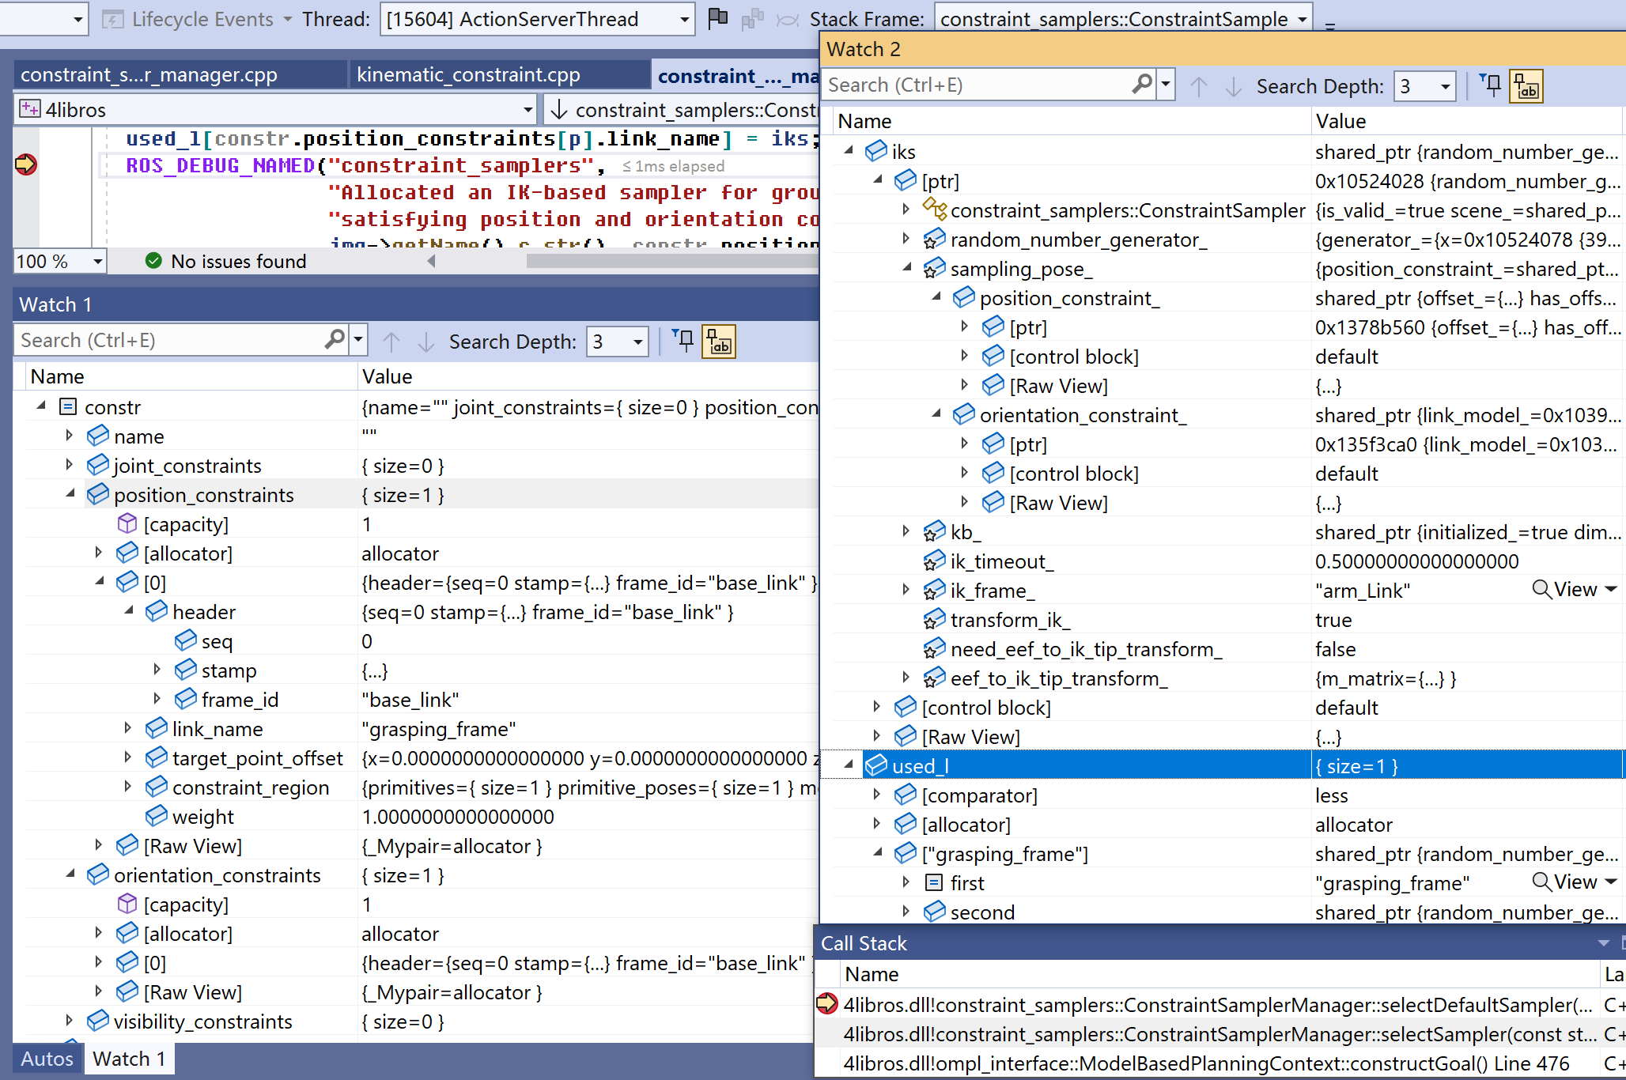
Task: Toggle pin properties icon in Watch 1
Action: pos(683,341)
